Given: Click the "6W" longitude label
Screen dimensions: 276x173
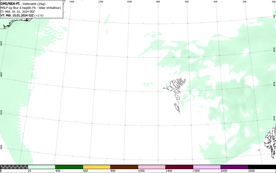Looking at the screenshot, I should 187,2.
